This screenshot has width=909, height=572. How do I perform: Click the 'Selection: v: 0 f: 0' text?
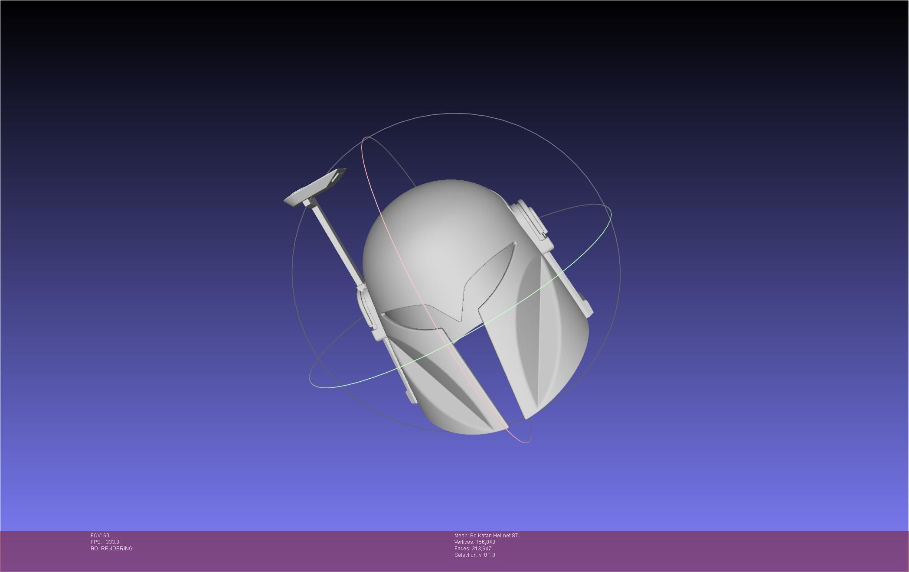click(475, 555)
